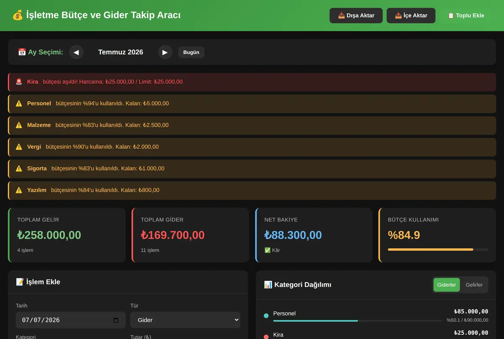Click the teal dot beside Personel category

point(266,315)
